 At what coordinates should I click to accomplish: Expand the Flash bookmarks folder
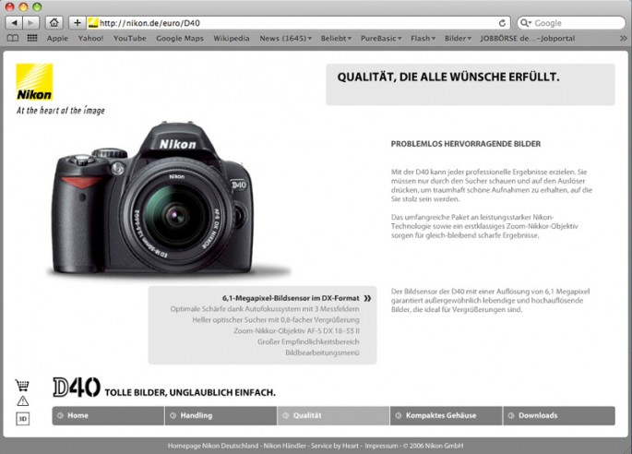[423, 39]
